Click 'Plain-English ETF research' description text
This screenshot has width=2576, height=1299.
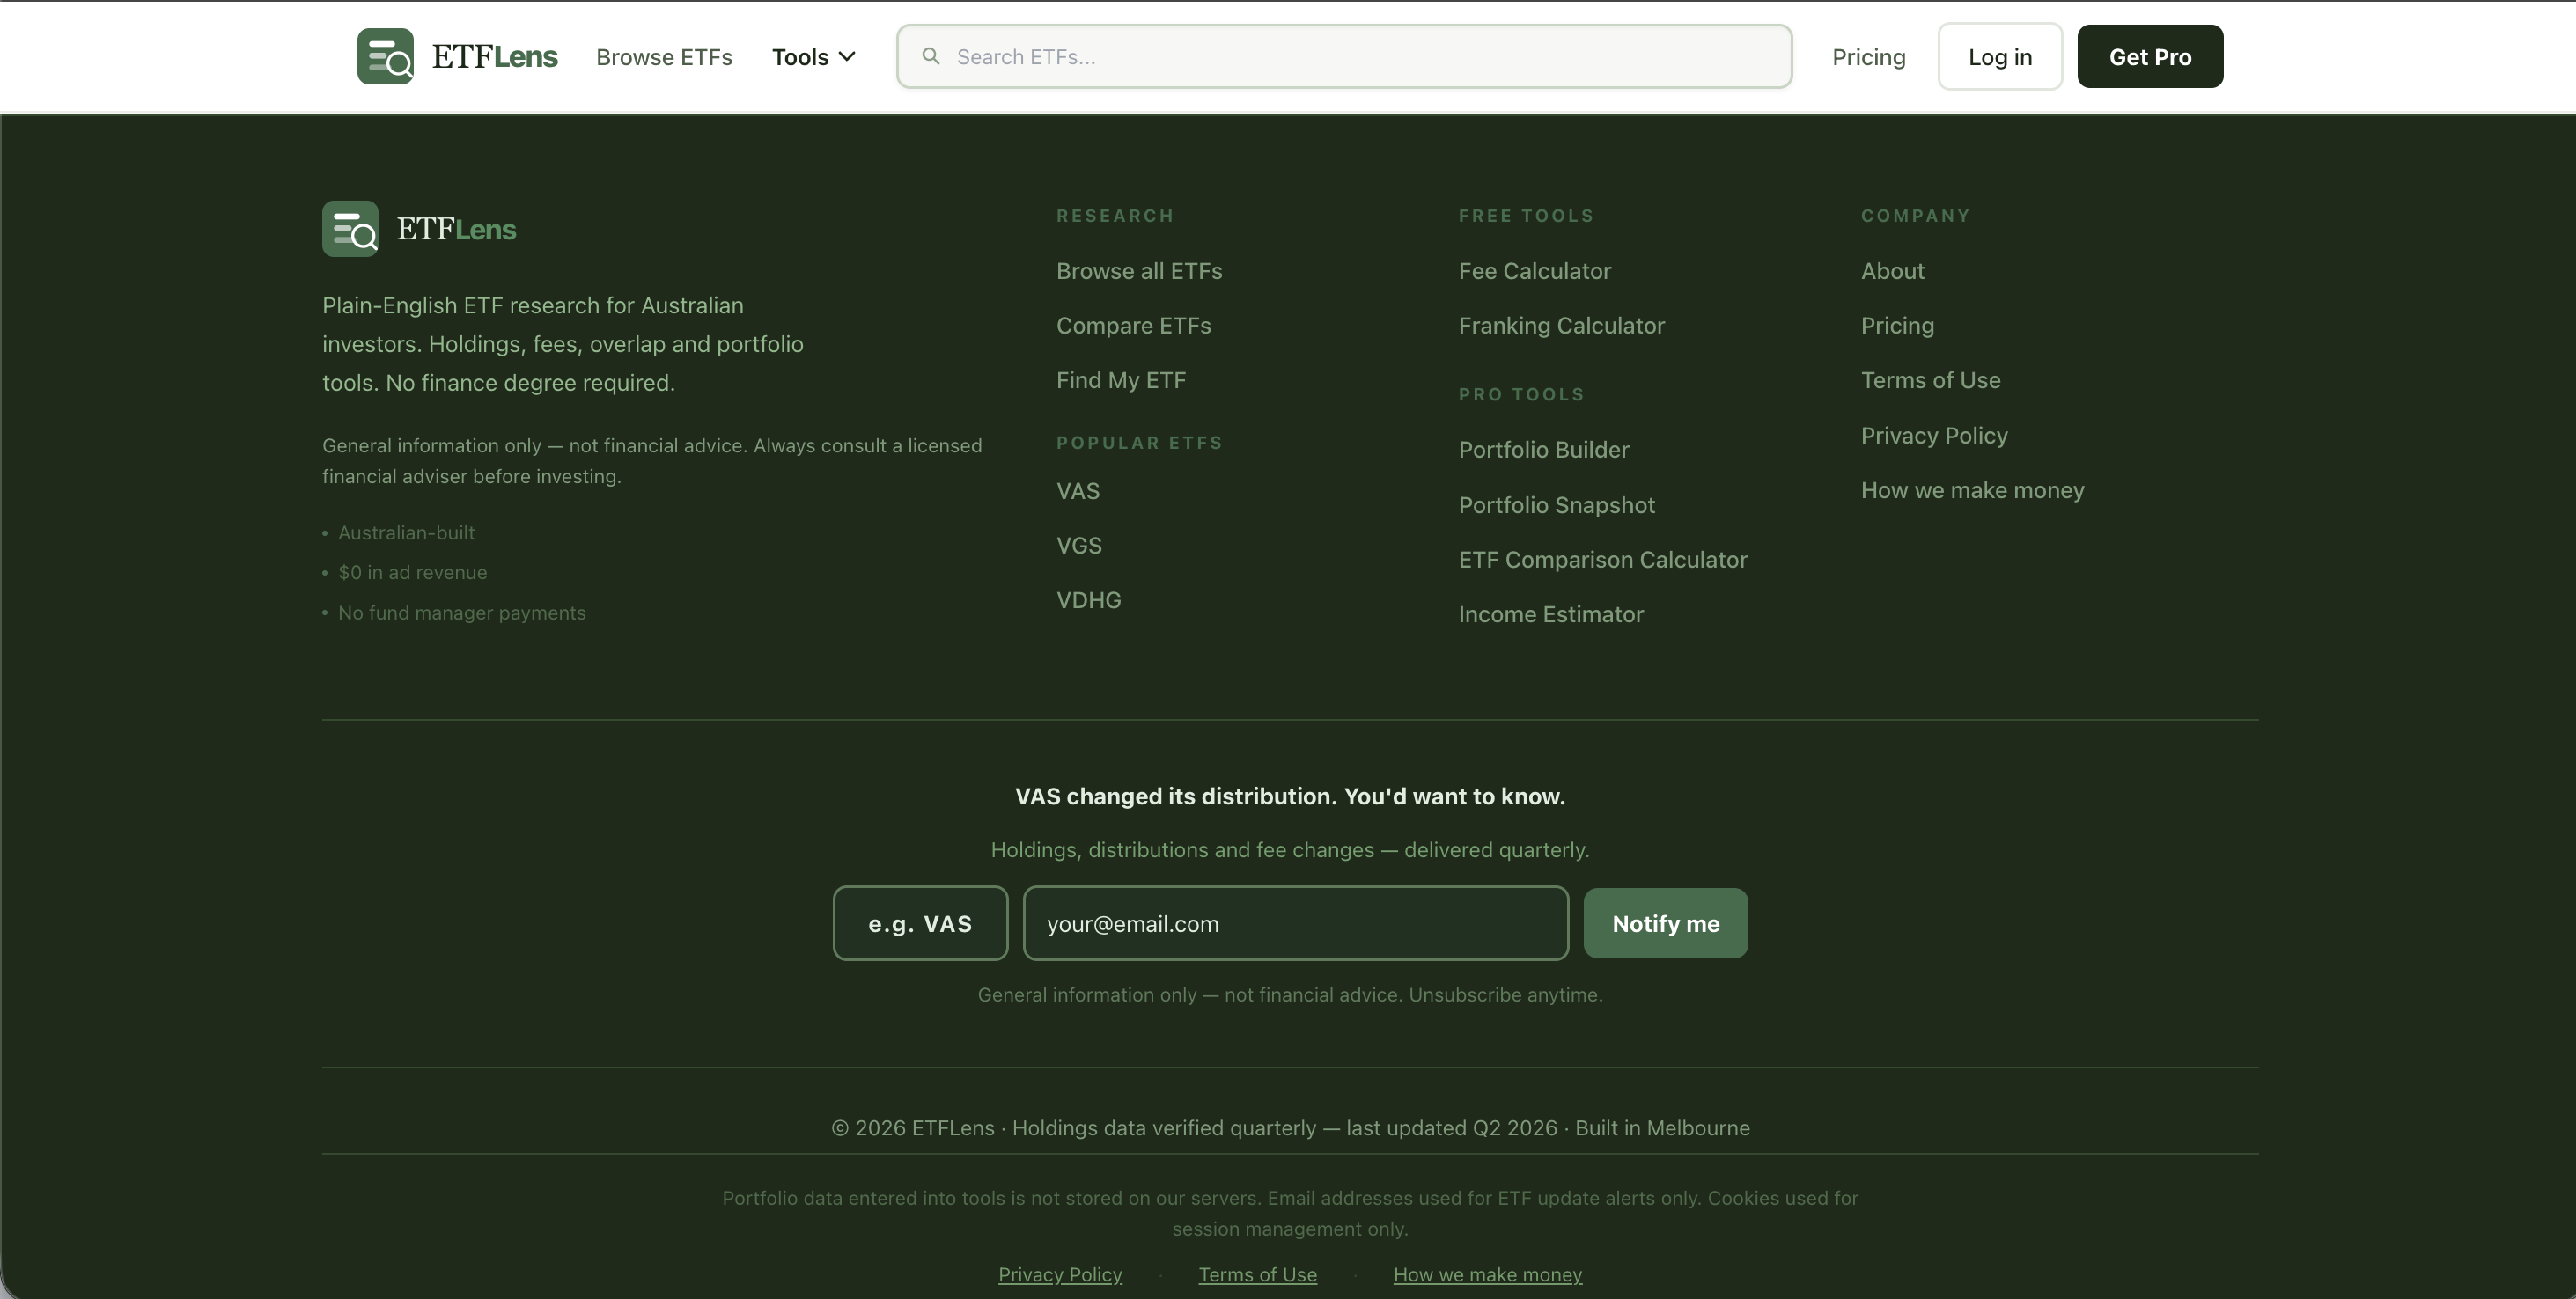point(563,344)
